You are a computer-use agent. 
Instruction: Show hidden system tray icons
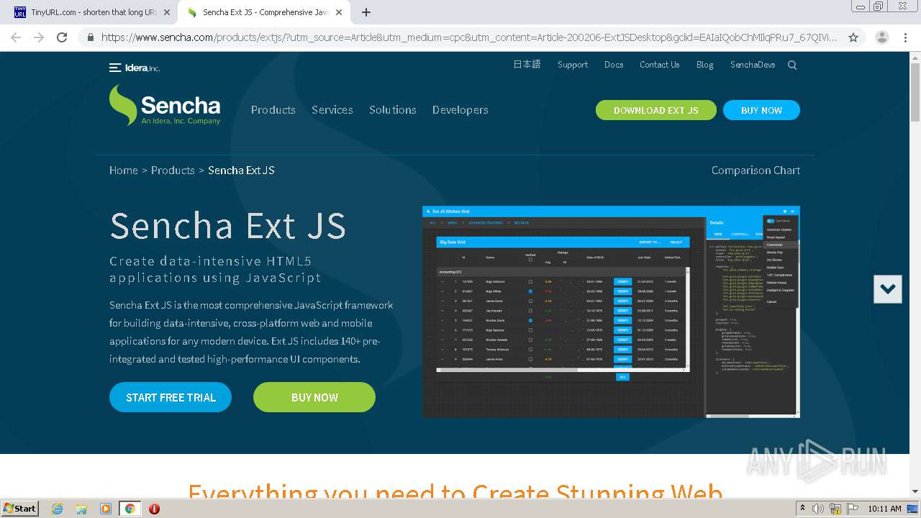tap(802, 509)
